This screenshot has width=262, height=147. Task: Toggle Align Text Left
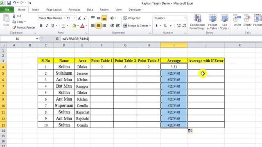click(x=93, y=26)
